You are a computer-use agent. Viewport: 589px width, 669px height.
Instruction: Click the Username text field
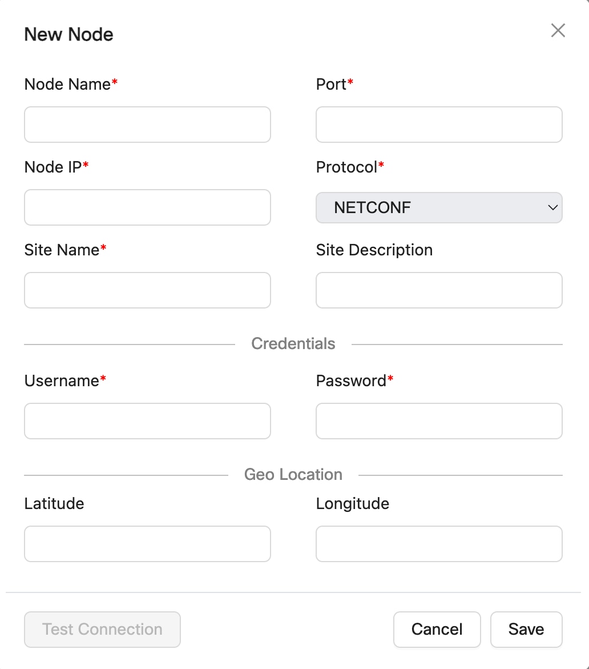(147, 421)
